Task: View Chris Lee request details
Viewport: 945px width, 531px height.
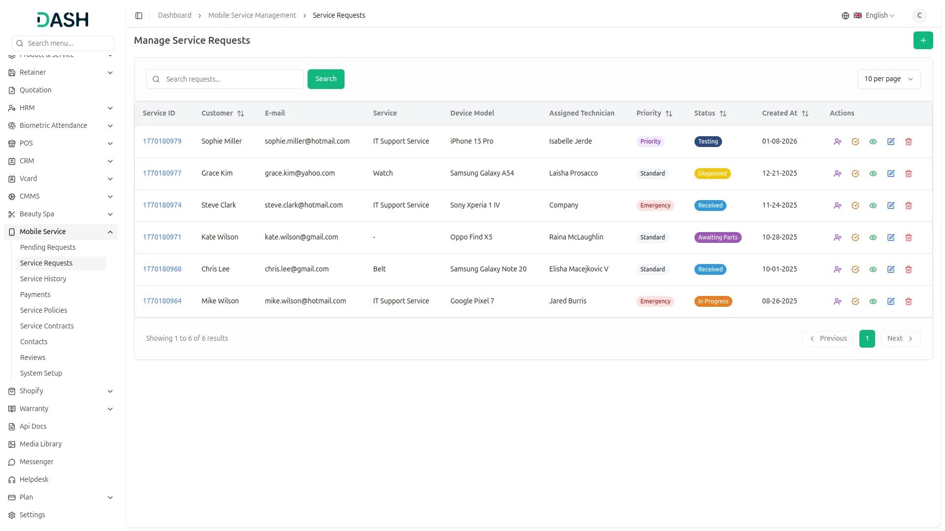Action: [873, 269]
